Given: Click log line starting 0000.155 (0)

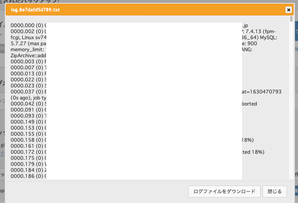Looking at the screenshot, I should 28,134.
